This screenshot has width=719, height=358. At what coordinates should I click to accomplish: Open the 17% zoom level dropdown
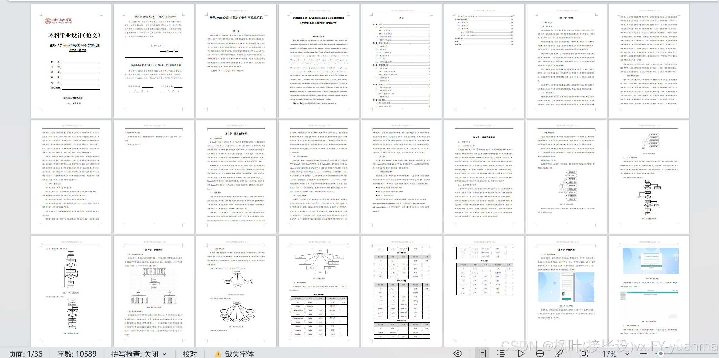(627, 354)
